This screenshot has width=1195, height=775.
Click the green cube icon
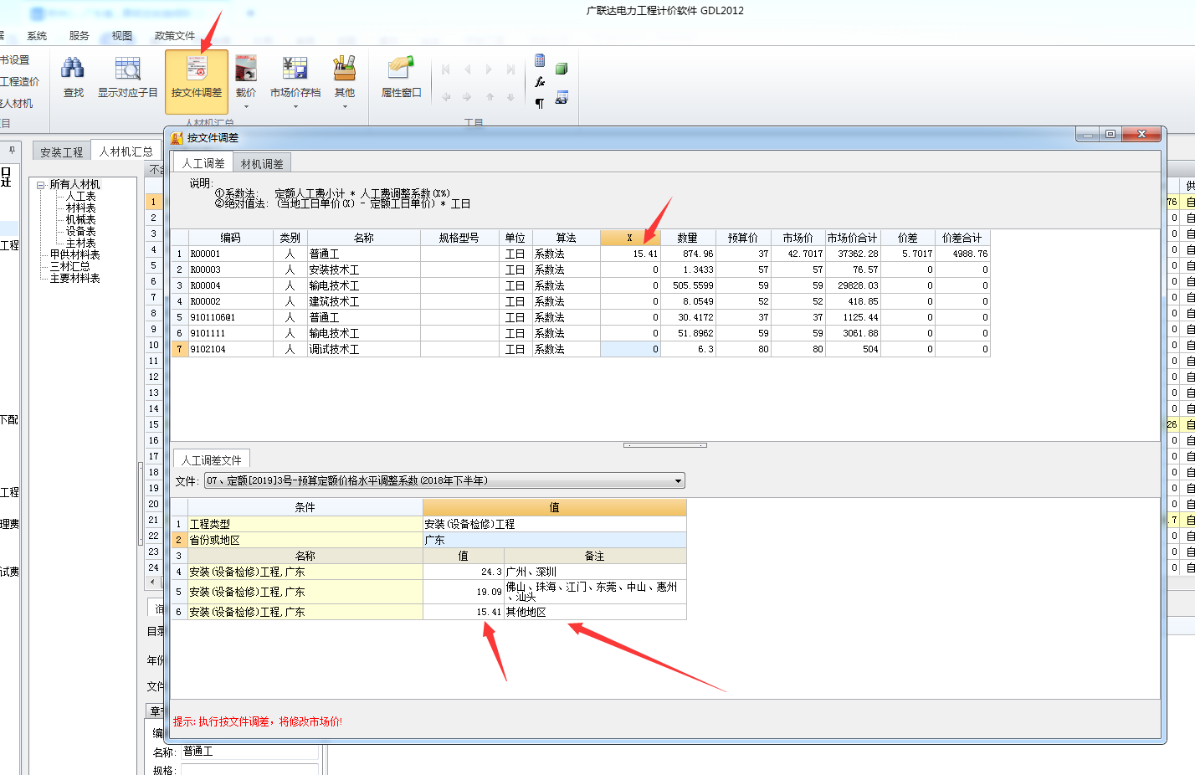pyautogui.click(x=562, y=69)
